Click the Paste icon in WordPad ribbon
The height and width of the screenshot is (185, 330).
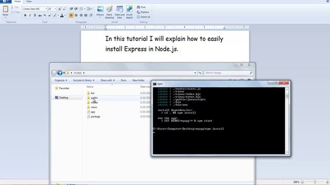click(6, 9)
